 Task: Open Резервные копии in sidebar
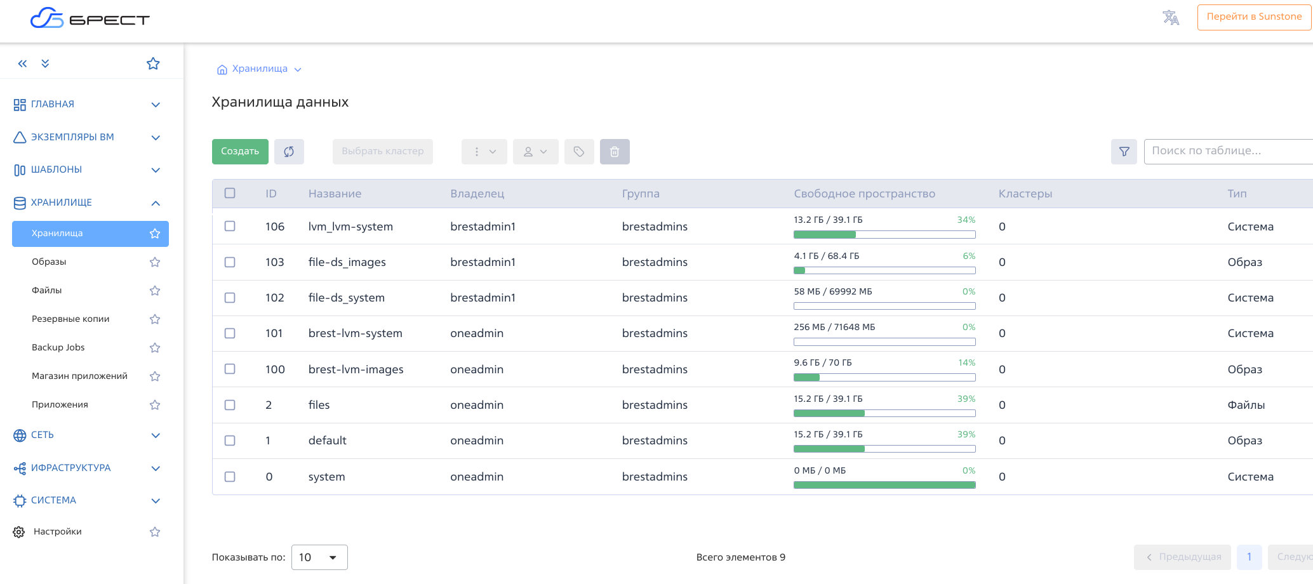(x=70, y=319)
